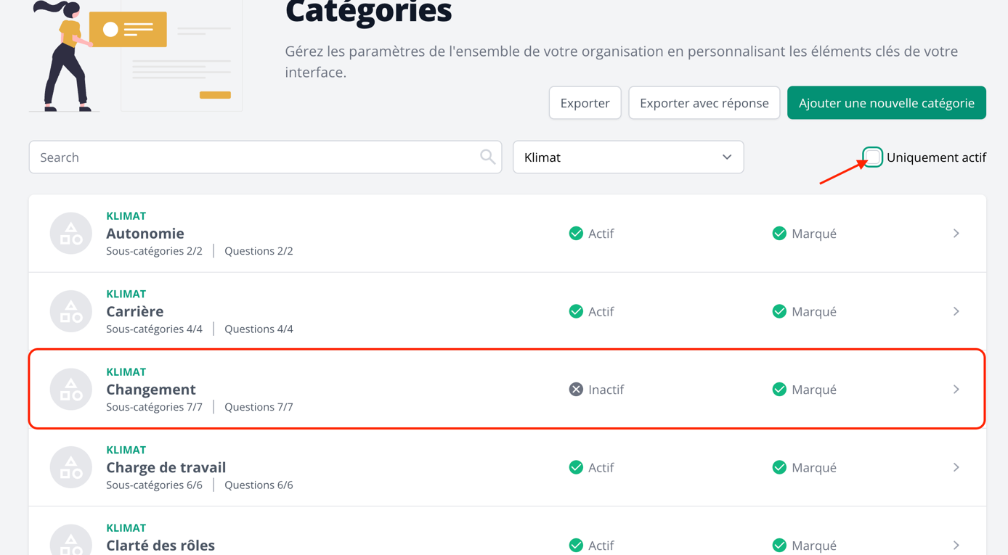Click the Marqué checkmark for Clarté des rôles
The height and width of the screenshot is (555, 1008).
tap(779, 546)
